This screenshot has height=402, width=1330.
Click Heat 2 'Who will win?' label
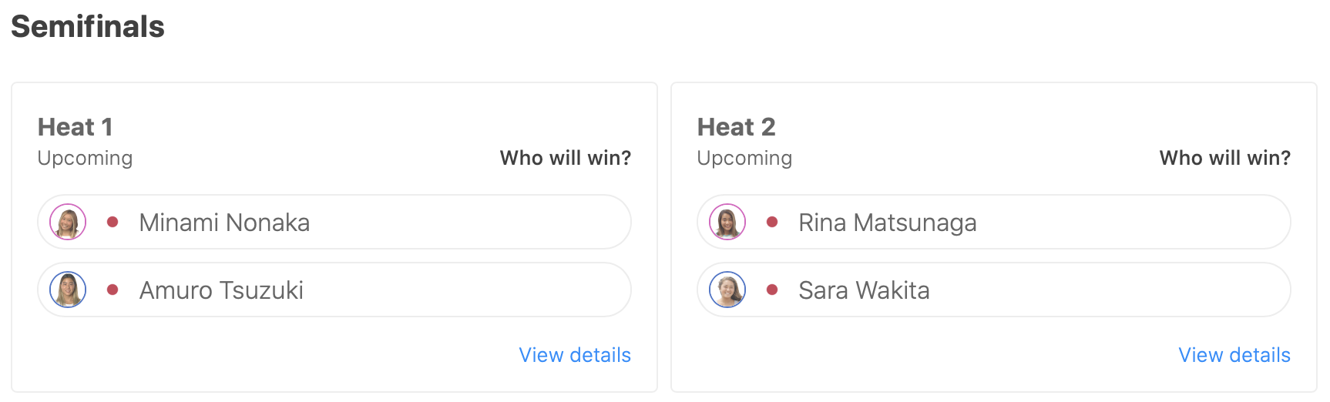(1225, 158)
